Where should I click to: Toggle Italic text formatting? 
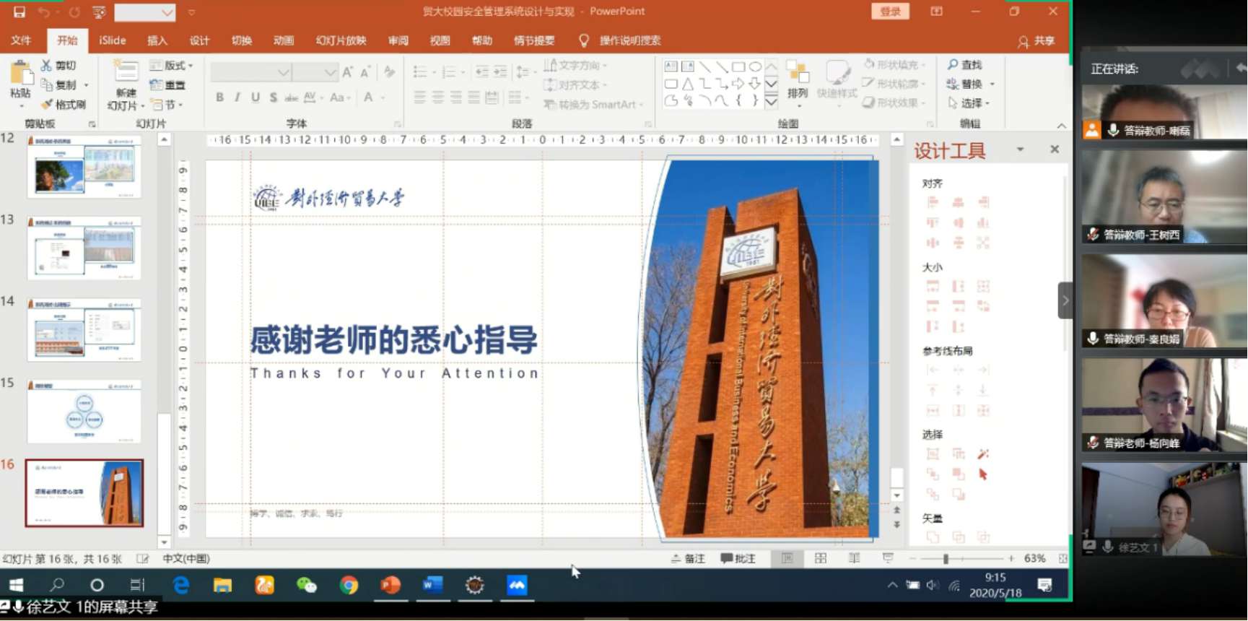point(237,97)
